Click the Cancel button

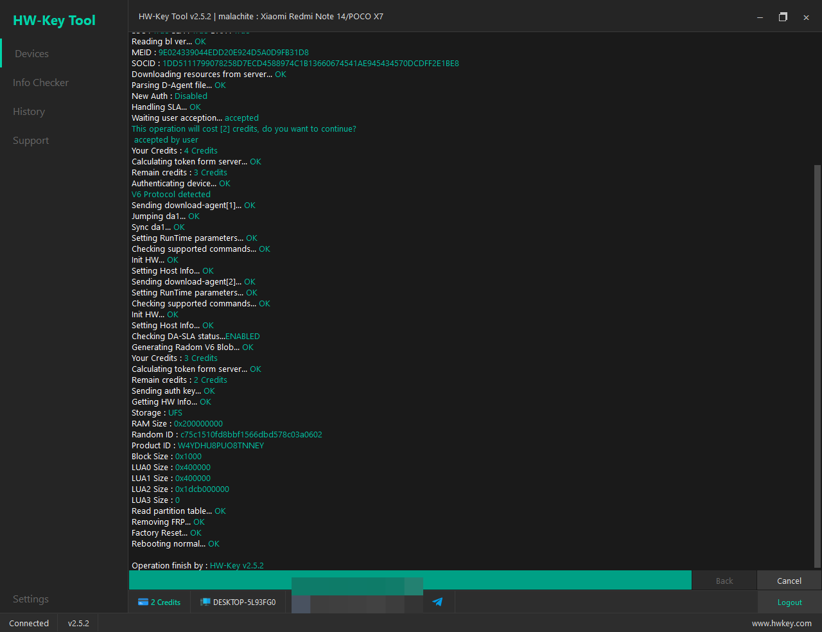click(789, 581)
